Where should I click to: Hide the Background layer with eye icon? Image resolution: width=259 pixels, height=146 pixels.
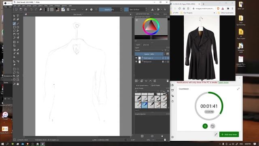(x=136, y=62)
